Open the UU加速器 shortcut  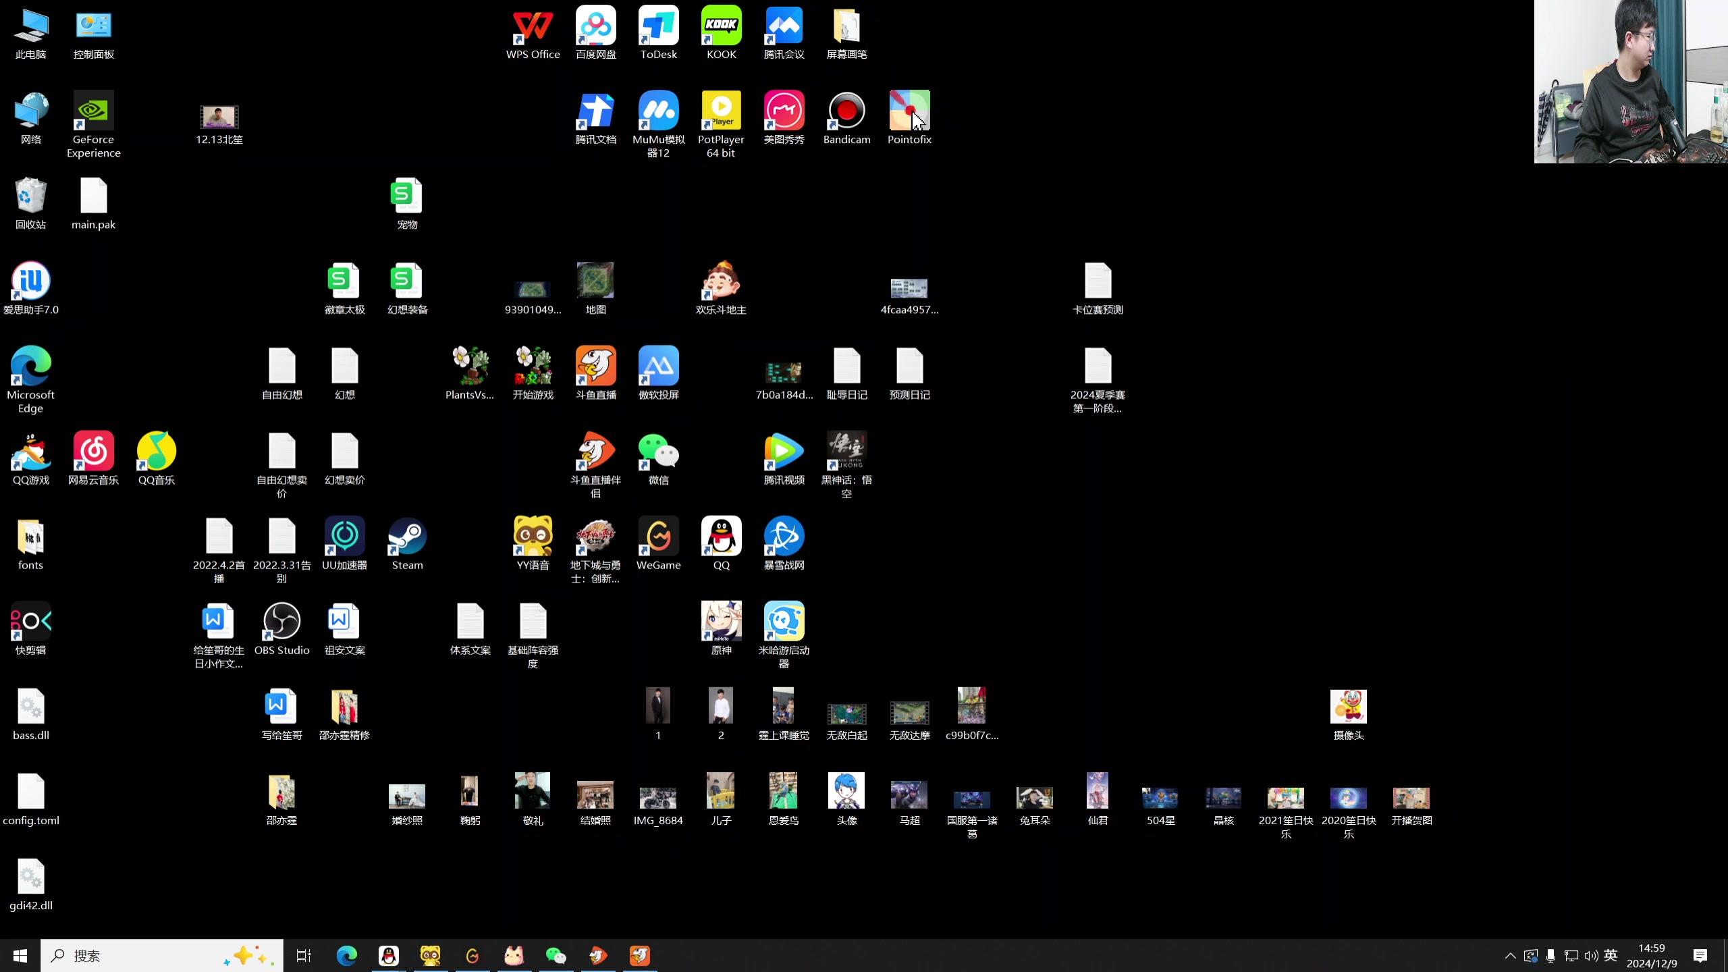click(344, 543)
